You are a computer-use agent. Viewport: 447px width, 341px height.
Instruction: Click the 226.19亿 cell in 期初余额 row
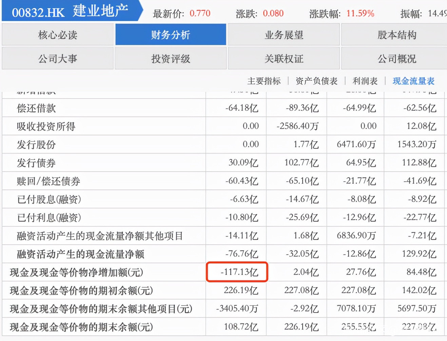pyautogui.click(x=241, y=291)
